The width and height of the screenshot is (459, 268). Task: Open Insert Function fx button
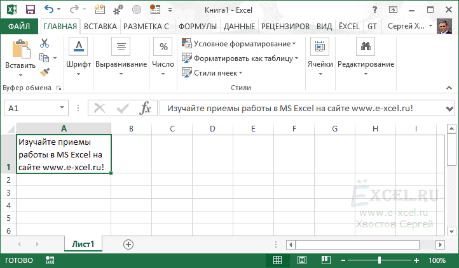pos(145,108)
